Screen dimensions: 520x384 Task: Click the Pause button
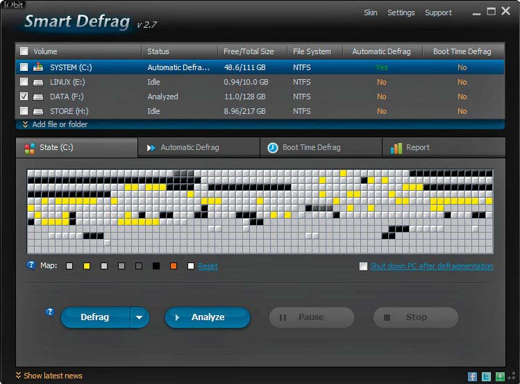click(x=312, y=317)
